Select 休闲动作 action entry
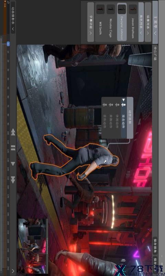The height and width of the screenshot is (276, 165). tap(117, 121)
